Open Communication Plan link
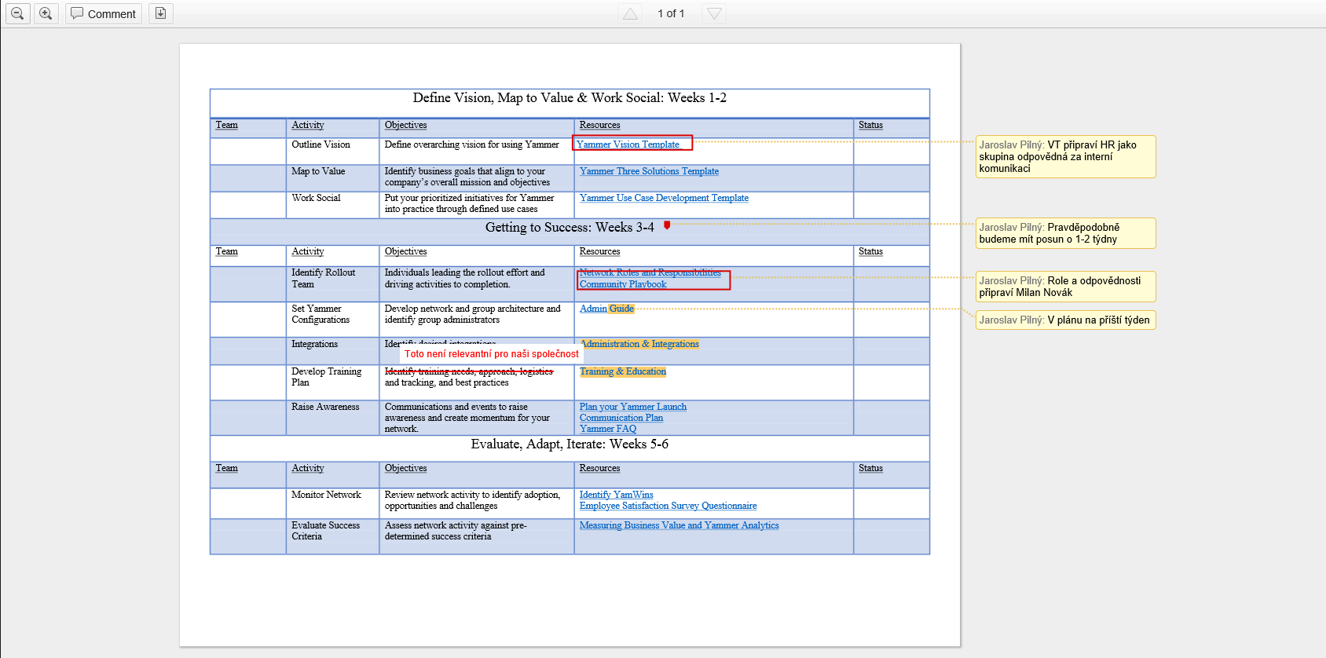1326x658 pixels. (x=621, y=418)
